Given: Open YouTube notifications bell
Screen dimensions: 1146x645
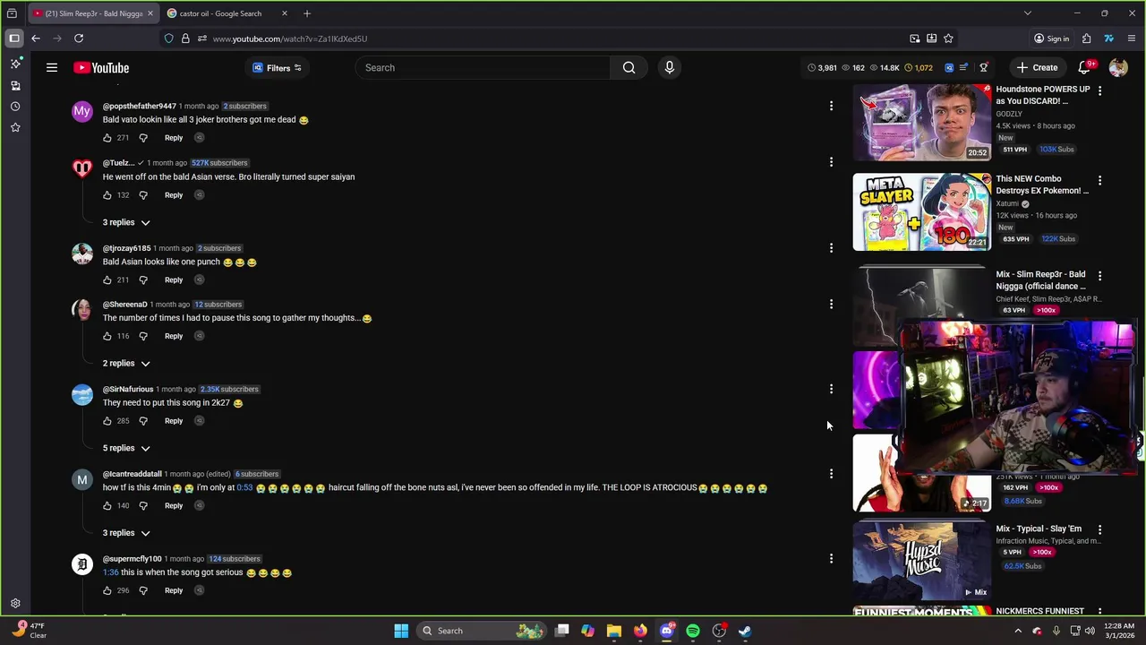Looking at the screenshot, I should (1085, 67).
